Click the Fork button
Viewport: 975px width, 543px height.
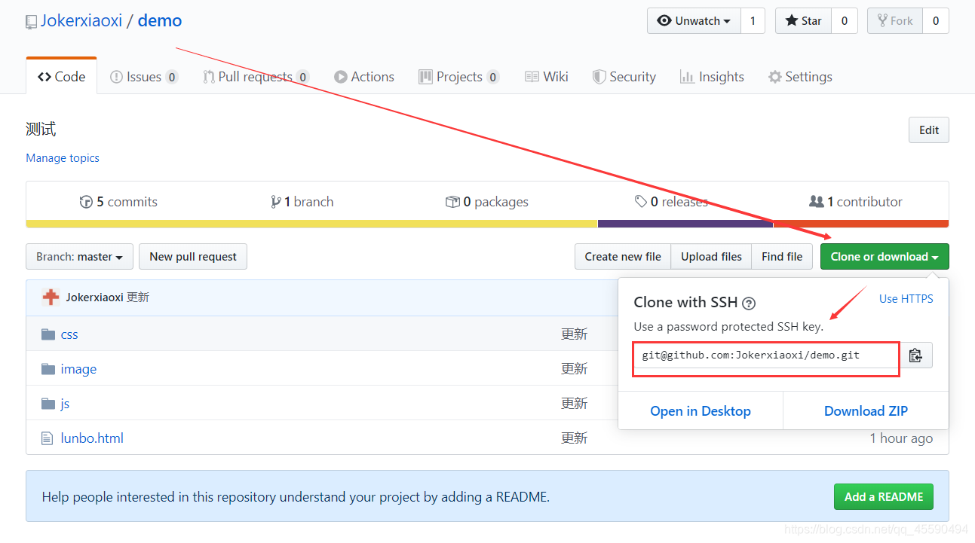pos(895,21)
